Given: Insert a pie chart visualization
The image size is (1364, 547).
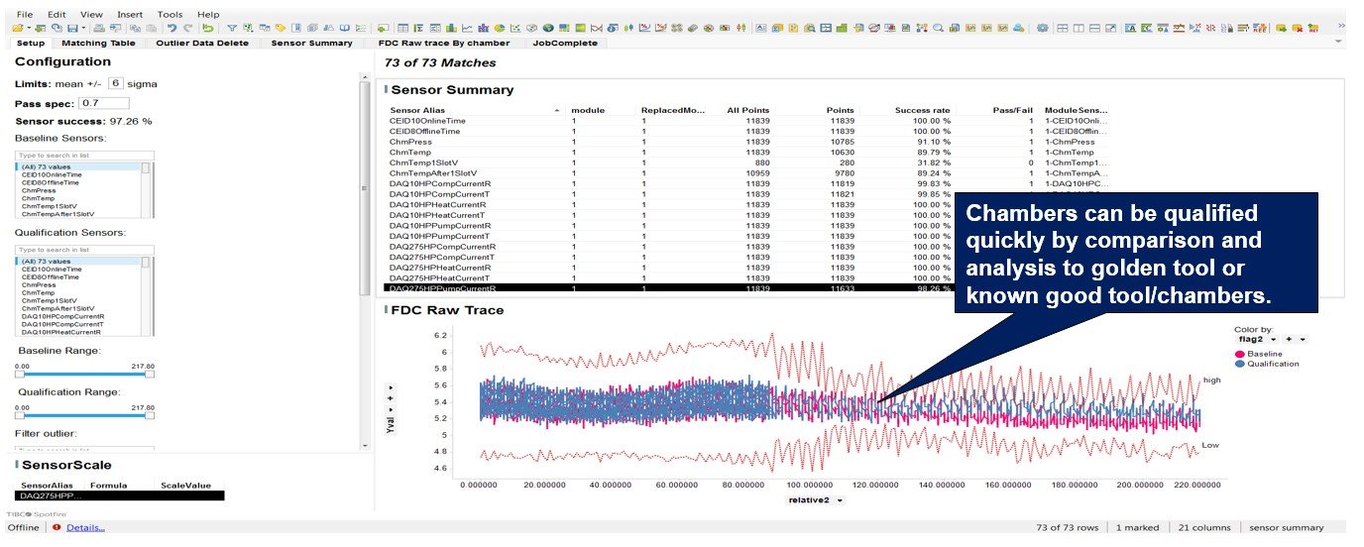Looking at the screenshot, I should click(501, 28).
